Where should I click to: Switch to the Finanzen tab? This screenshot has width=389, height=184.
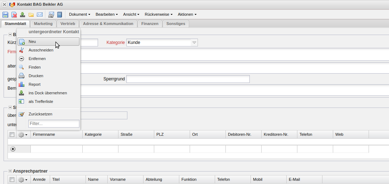point(150,24)
